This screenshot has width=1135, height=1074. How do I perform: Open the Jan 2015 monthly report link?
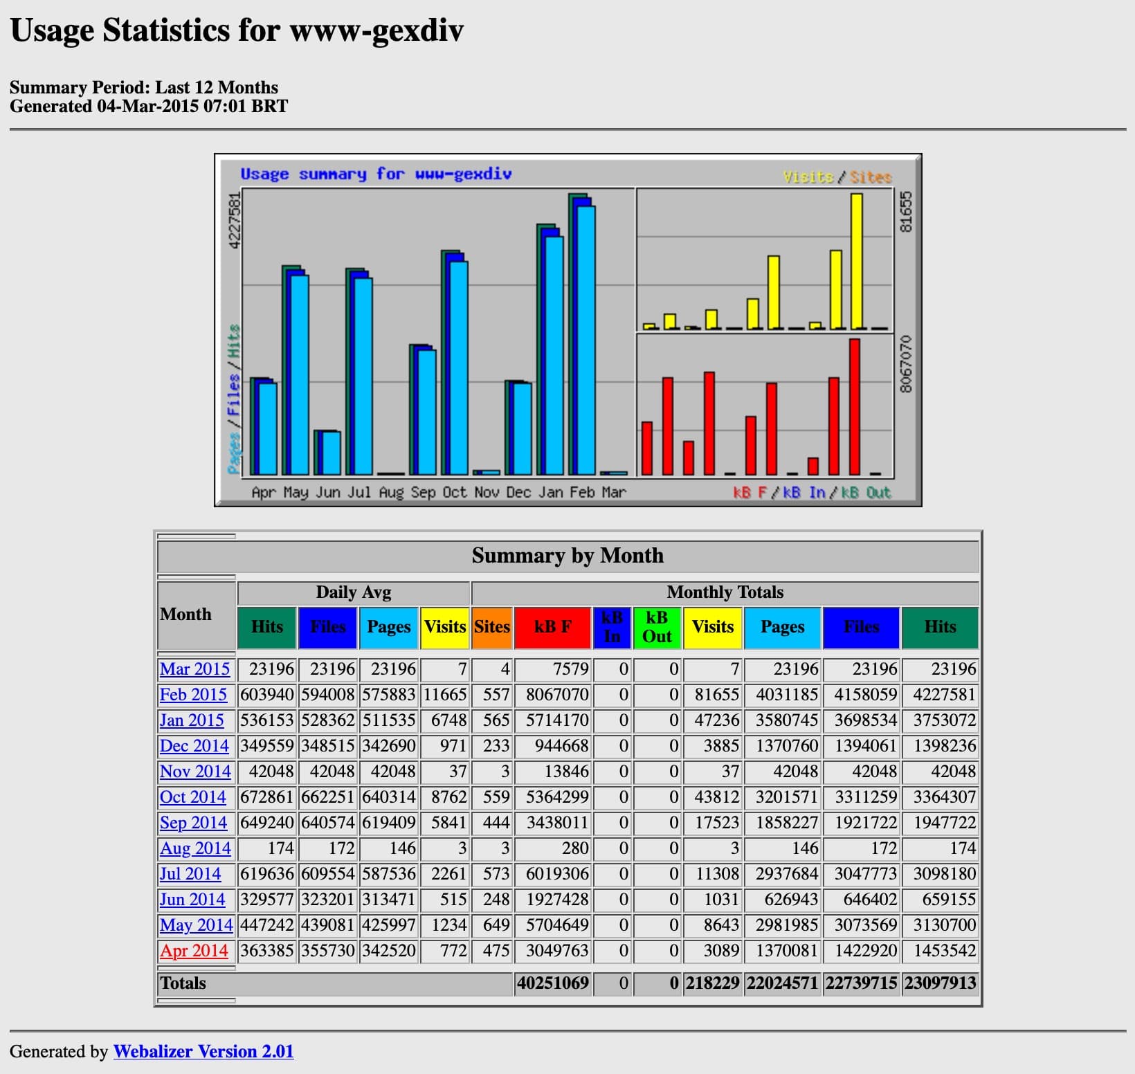[192, 720]
